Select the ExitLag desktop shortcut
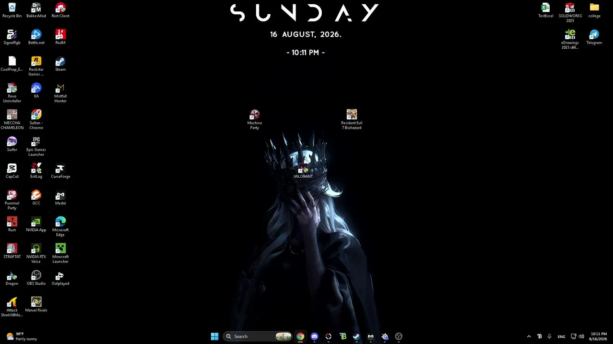 click(x=36, y=171)
